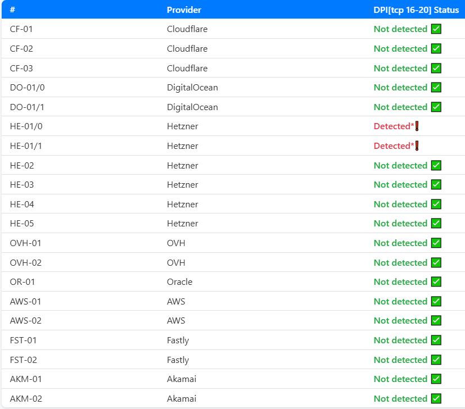
Task: Click 'Not detected' text in HE-02 row
Action: tap(400, 165)
